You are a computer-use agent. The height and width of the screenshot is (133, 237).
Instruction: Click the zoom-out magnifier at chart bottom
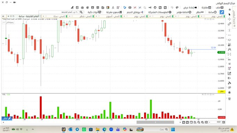click(x=199, y=122)
